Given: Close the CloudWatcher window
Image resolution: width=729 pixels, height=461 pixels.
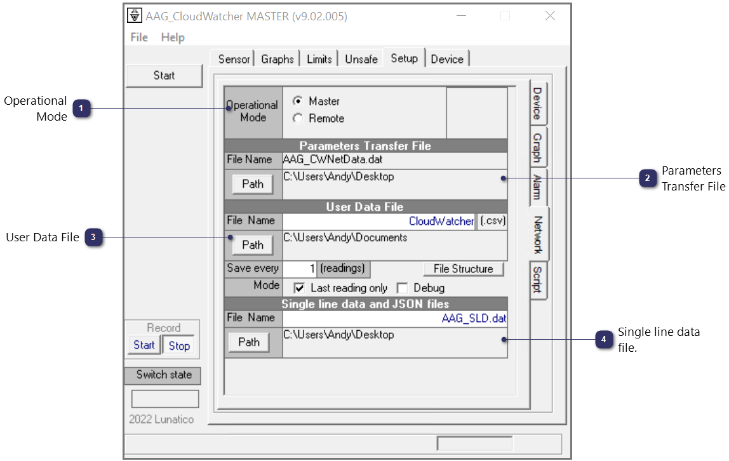Looking at the screenshot, I should tap(550, 16).
